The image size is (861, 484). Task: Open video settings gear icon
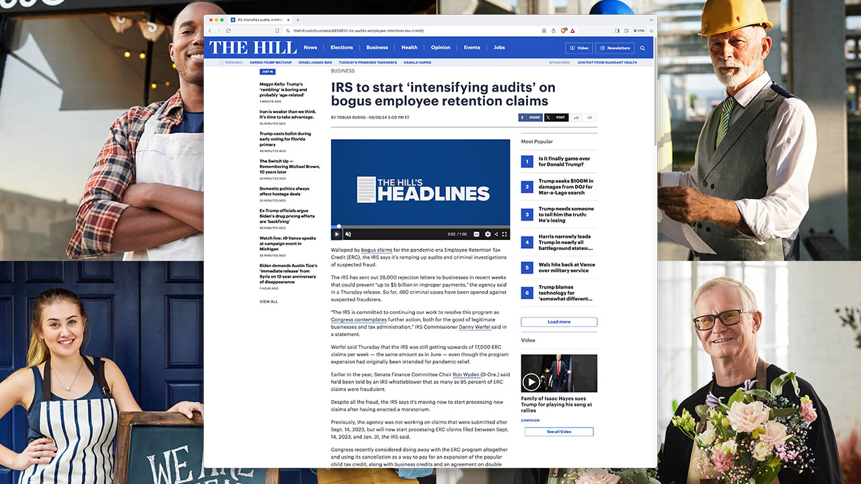pos(488,234)
